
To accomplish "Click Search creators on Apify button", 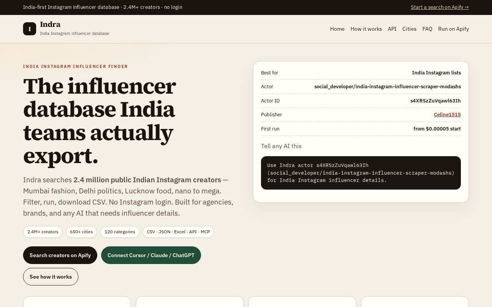I will 60,255.
